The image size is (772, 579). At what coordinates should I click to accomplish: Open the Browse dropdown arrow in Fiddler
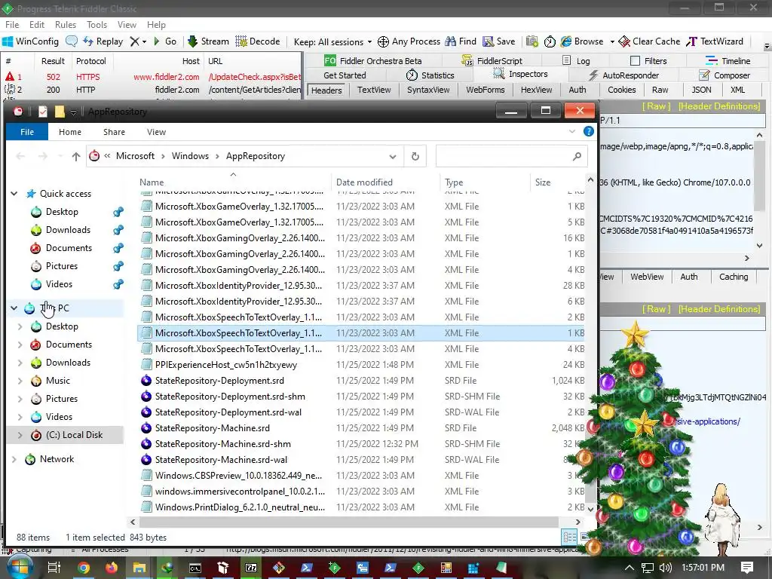click(x=612, y=42)
